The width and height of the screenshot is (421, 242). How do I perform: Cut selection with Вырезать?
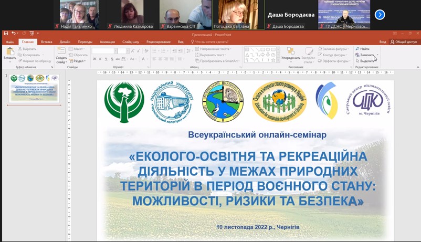tap(27, 49)
